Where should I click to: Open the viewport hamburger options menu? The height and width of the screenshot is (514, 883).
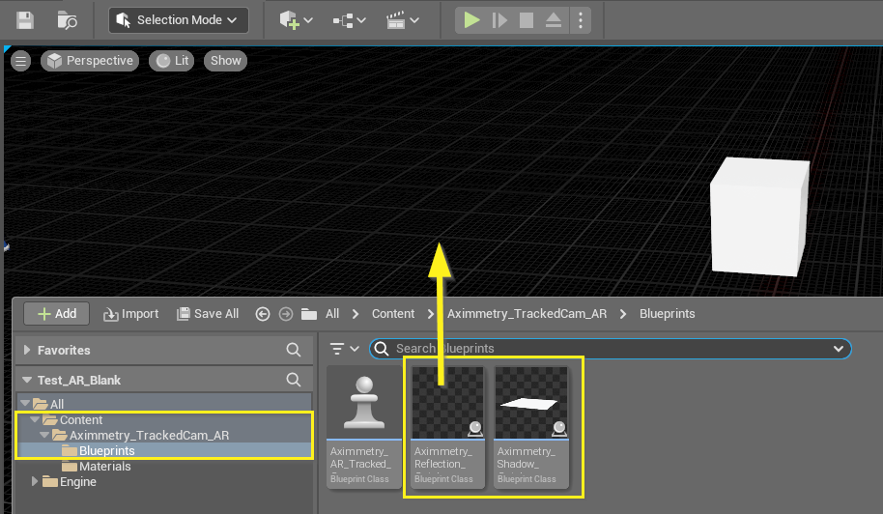point(21,61)
